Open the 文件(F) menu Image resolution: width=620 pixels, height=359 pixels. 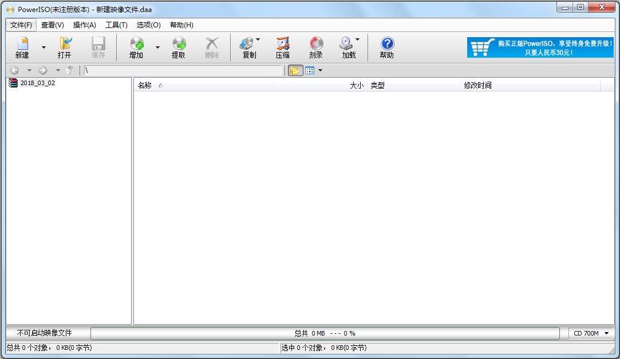[21, 25]
